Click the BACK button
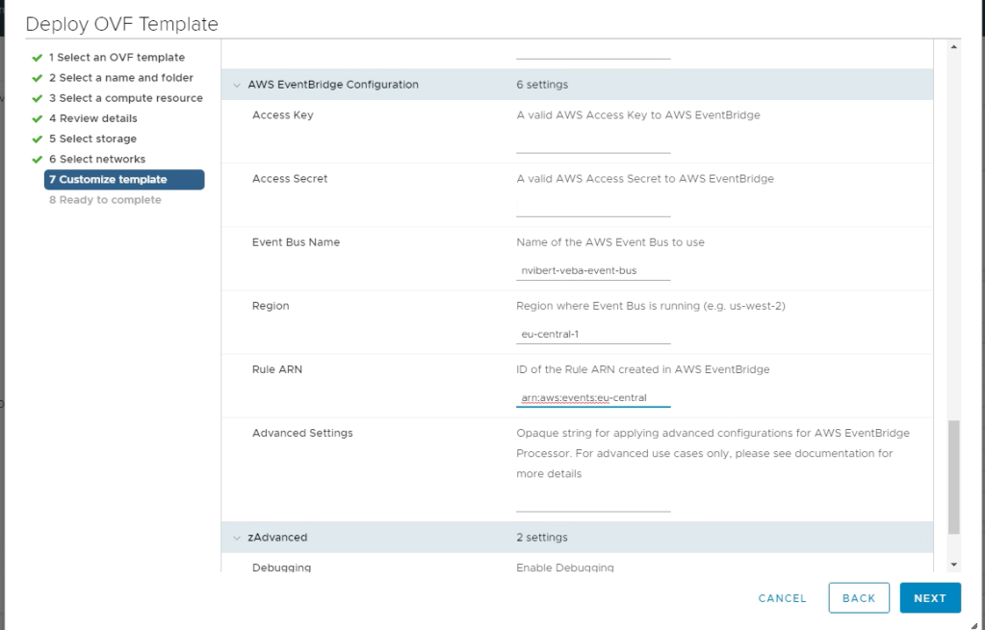The width and height of the screenshot is (985, 630). point(859,598)
